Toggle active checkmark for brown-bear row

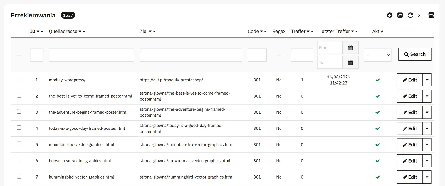pos(378,161)
